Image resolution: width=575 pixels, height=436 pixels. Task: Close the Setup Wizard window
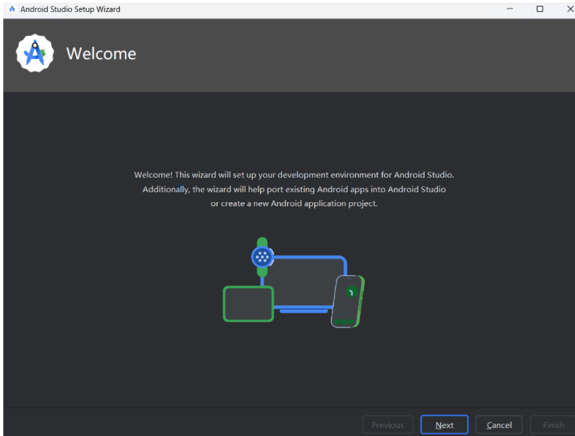(570, 9)
